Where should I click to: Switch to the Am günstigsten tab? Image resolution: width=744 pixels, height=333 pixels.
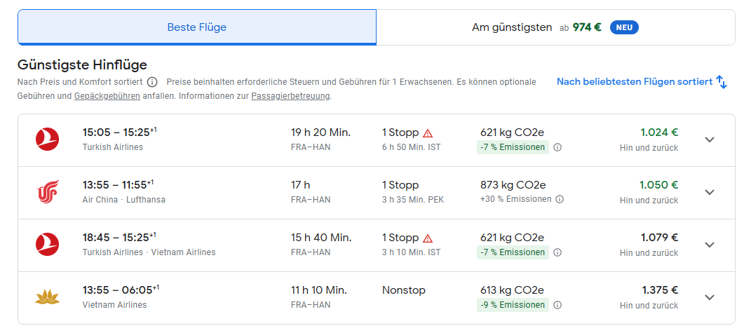coord(555,27)
